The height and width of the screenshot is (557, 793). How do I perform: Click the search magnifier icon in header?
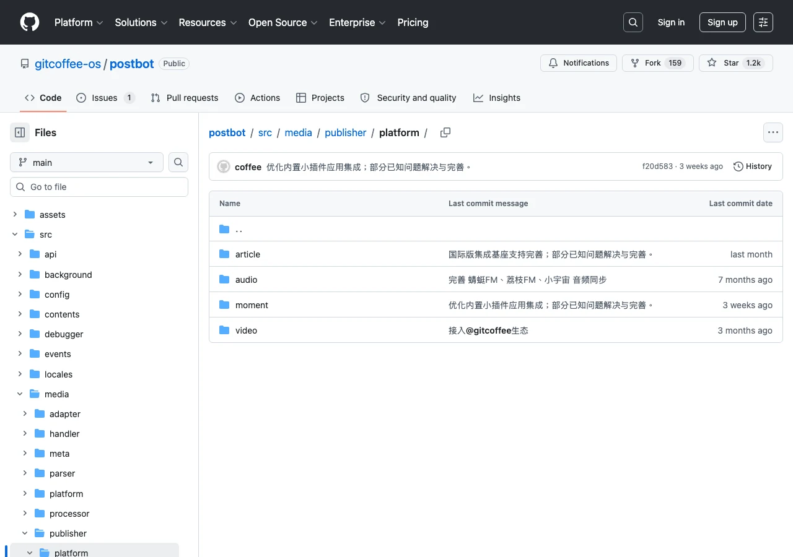tap(633, 22)
